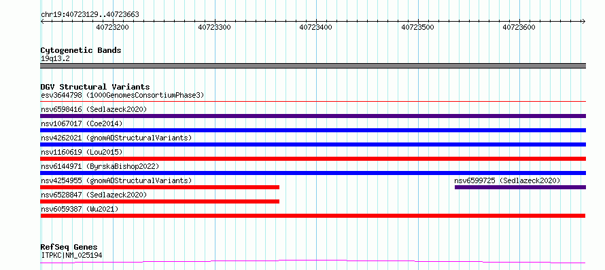The image size is (605, 270).
Task: Select the nsv1160619 red variant bar
Action: pos(313,159)
